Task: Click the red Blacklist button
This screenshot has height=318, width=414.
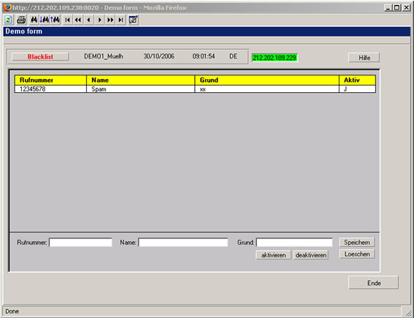Action: (x=40, y=56)
